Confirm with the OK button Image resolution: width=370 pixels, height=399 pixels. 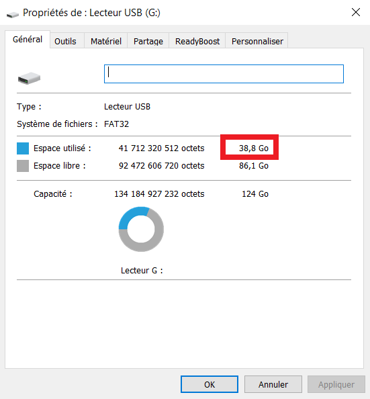210,384
